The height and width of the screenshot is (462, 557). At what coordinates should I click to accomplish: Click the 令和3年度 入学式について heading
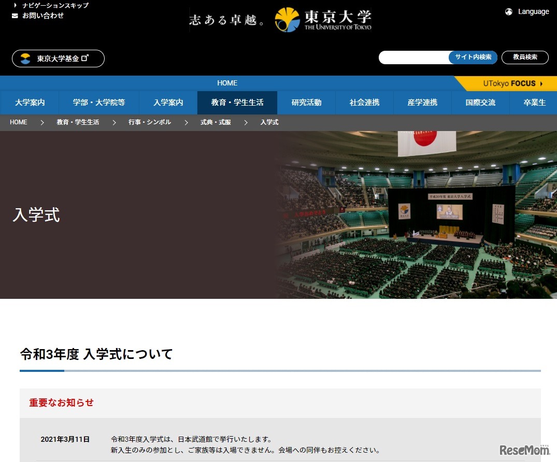[96, 354]
